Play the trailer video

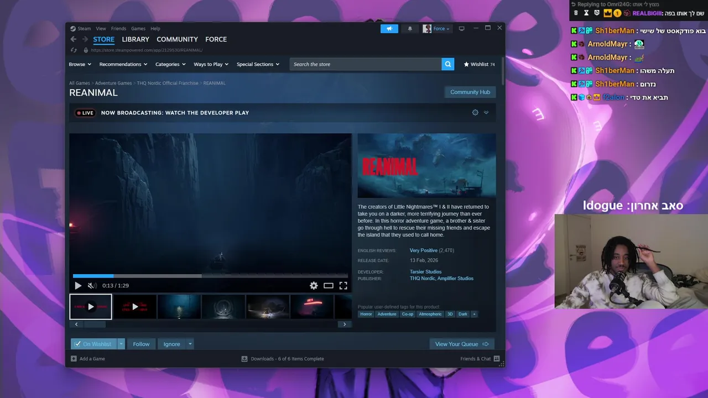[x=78, y=286]
